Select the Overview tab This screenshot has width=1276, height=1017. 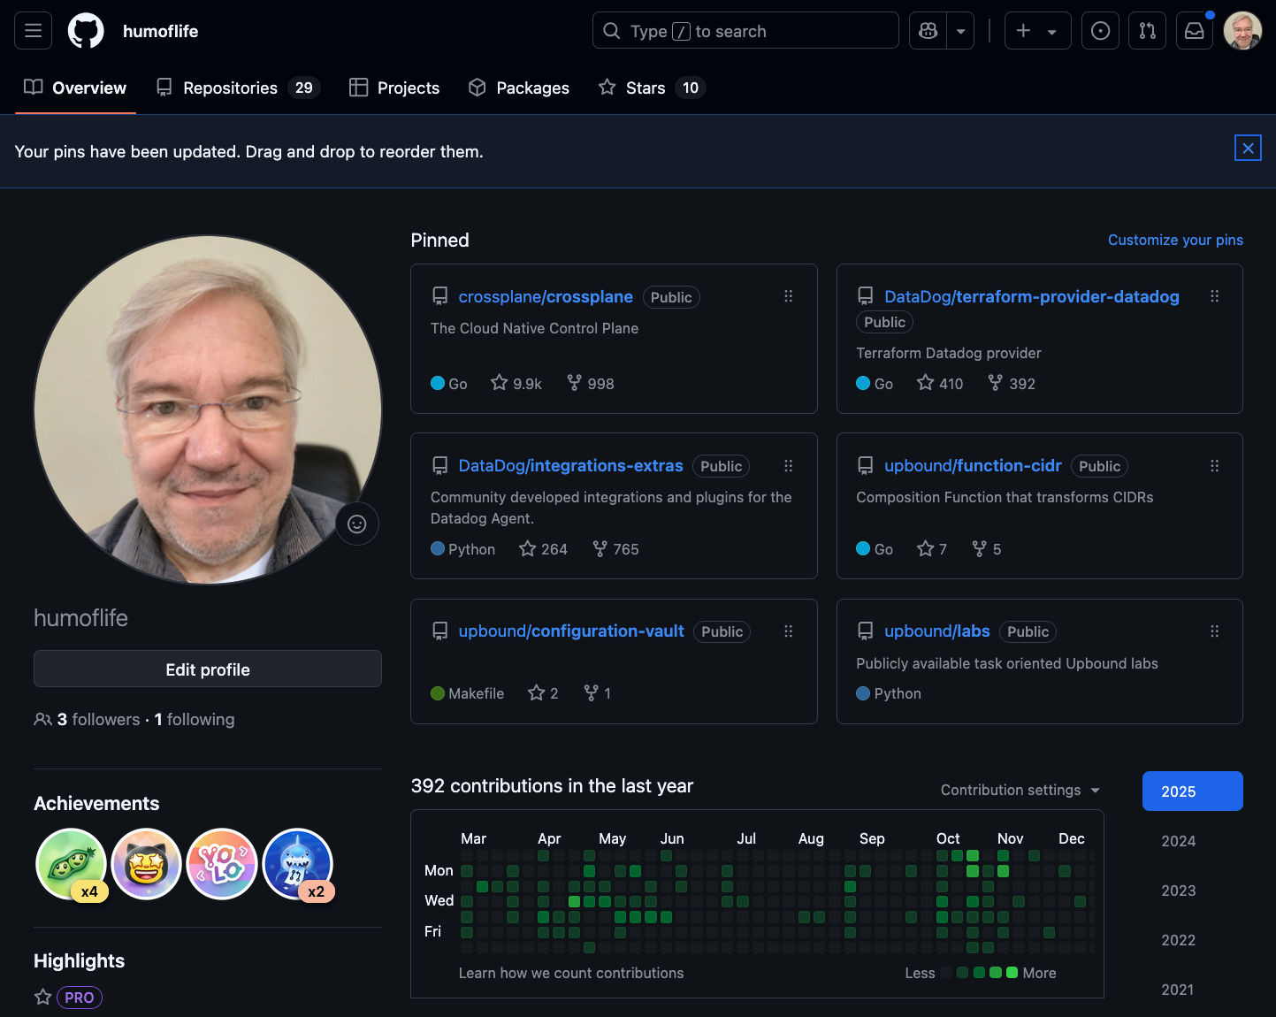click(x=75, y=88)
